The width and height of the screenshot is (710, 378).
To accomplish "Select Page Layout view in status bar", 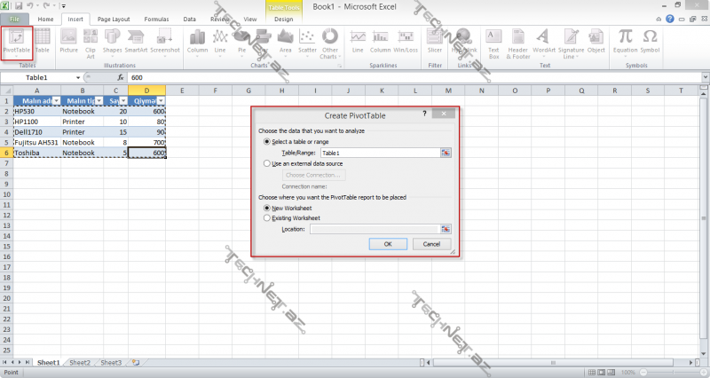I will click(602, 373).
